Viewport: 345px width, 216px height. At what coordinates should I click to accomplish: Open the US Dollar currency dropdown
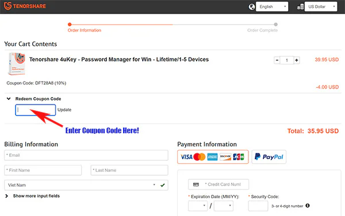(x=321, y=7)
